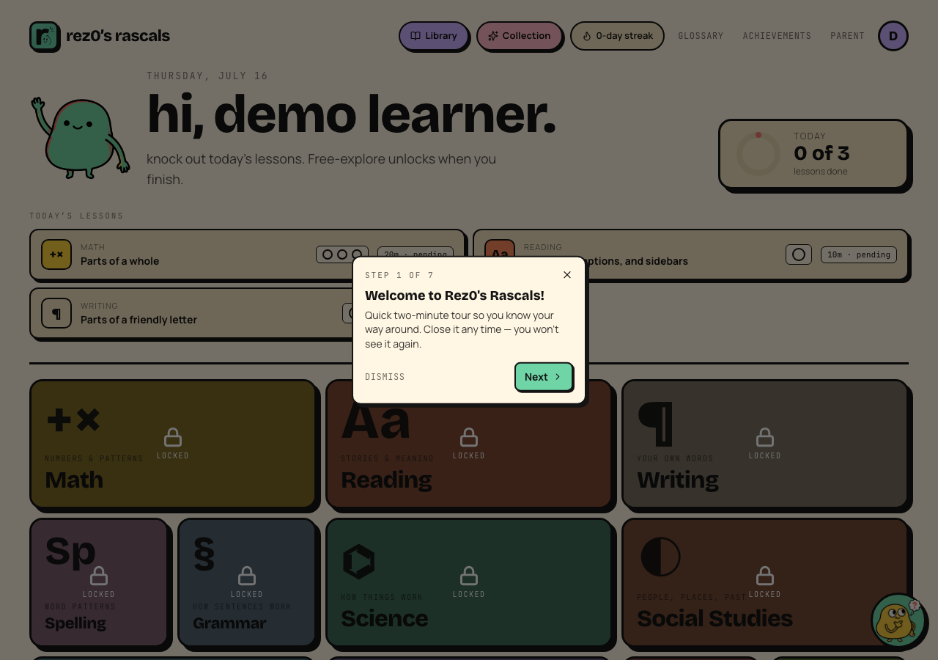Click the hexagon icon on Science card
This screenshot has height=660, width=938.
[x=359, y=562]
